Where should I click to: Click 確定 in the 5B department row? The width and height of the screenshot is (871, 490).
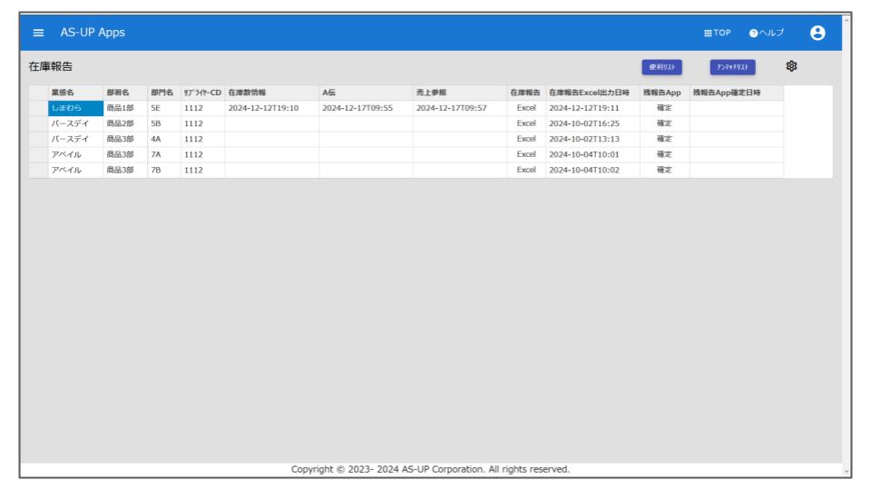[x=663, y=123]
